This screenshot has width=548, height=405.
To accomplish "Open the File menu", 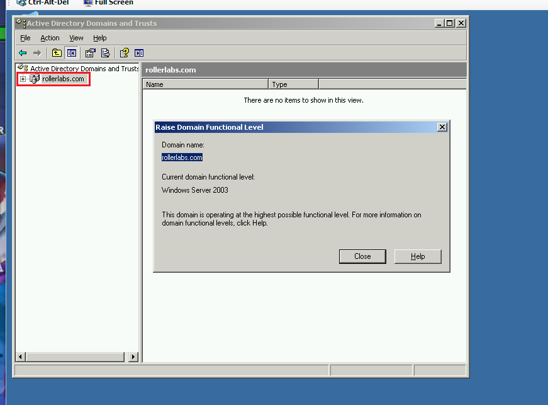I will pos(25,38).
